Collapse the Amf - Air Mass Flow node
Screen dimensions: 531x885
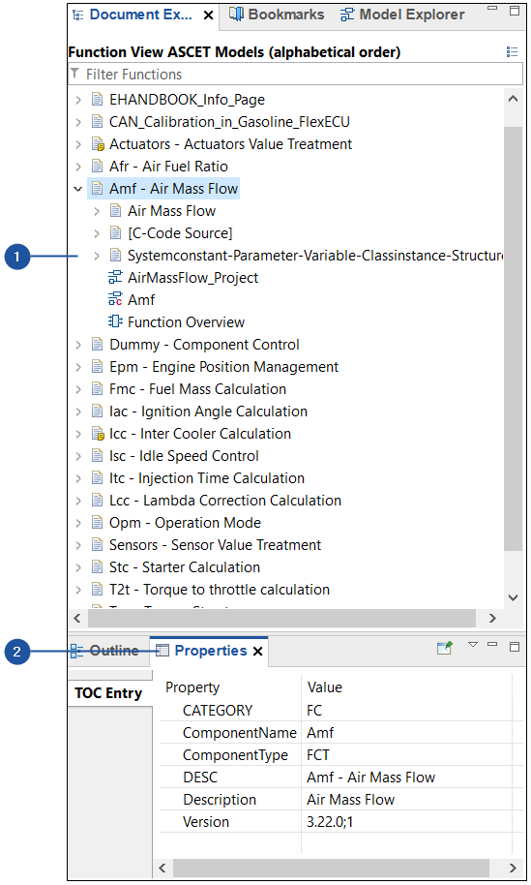tap(78, 189)
